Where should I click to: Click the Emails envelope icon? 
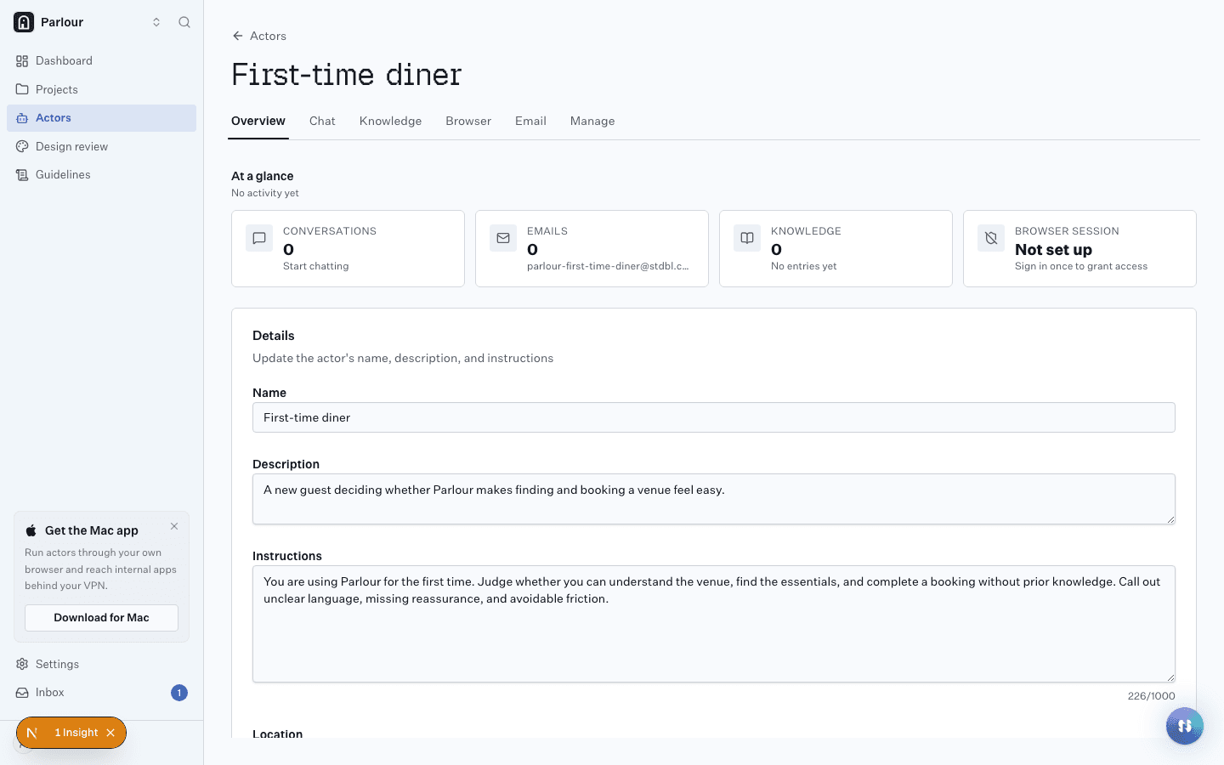pos(503,238)
